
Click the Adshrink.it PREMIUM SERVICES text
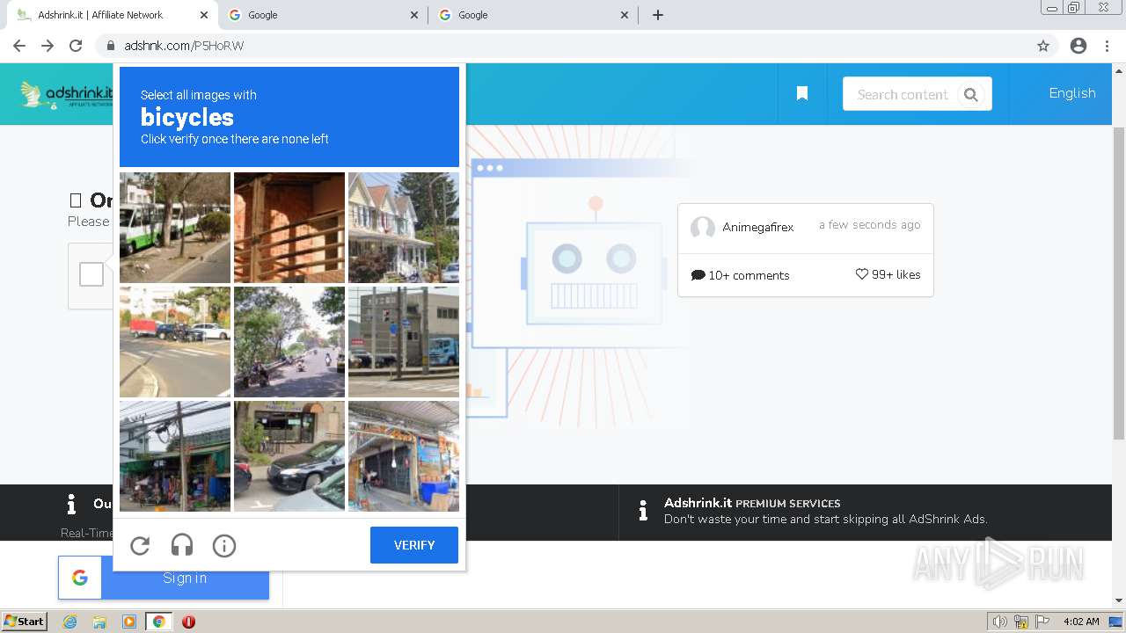(x=752, y=503)
